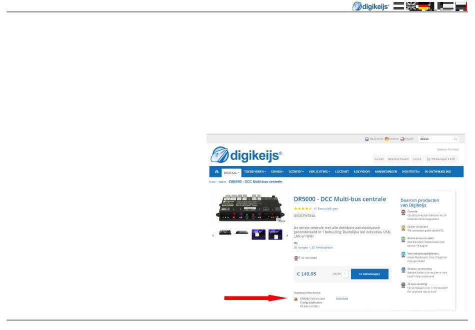Click the DIGICENTRAL label under the rating
475x330 pixels.
point(304,216)
